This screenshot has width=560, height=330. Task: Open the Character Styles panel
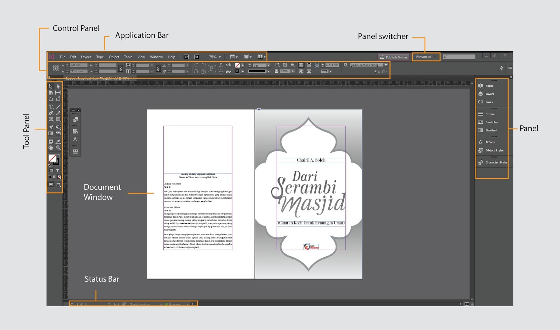click(492, 162)
